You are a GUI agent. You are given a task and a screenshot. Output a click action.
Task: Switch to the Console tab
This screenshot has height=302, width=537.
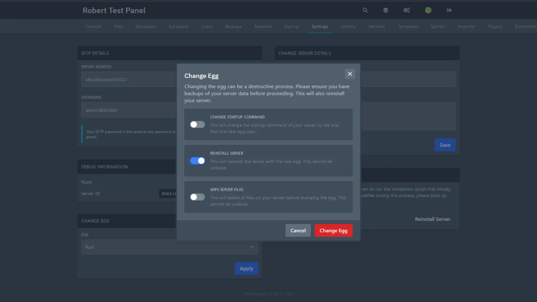click(x=93, y=27)
